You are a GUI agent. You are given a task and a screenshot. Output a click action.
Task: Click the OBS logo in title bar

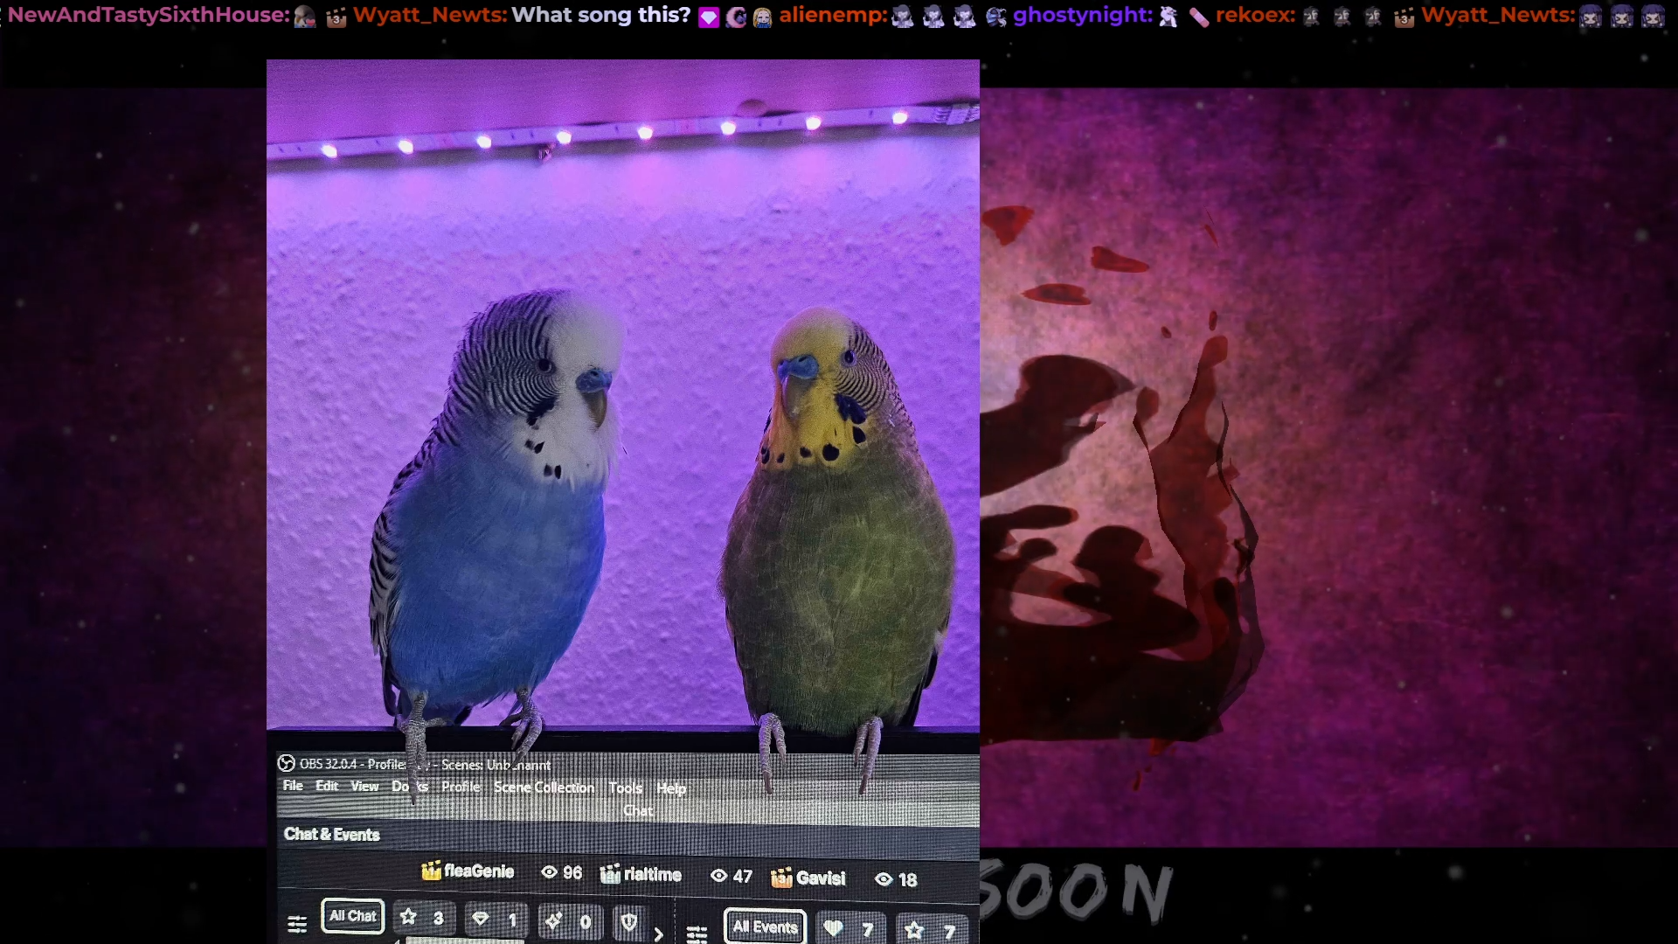(x=286, y=763)
